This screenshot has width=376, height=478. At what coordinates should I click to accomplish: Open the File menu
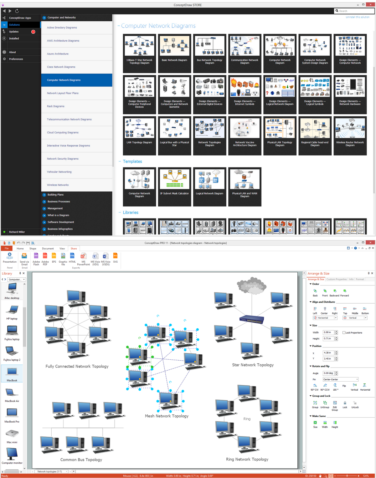tap(7, 249)
